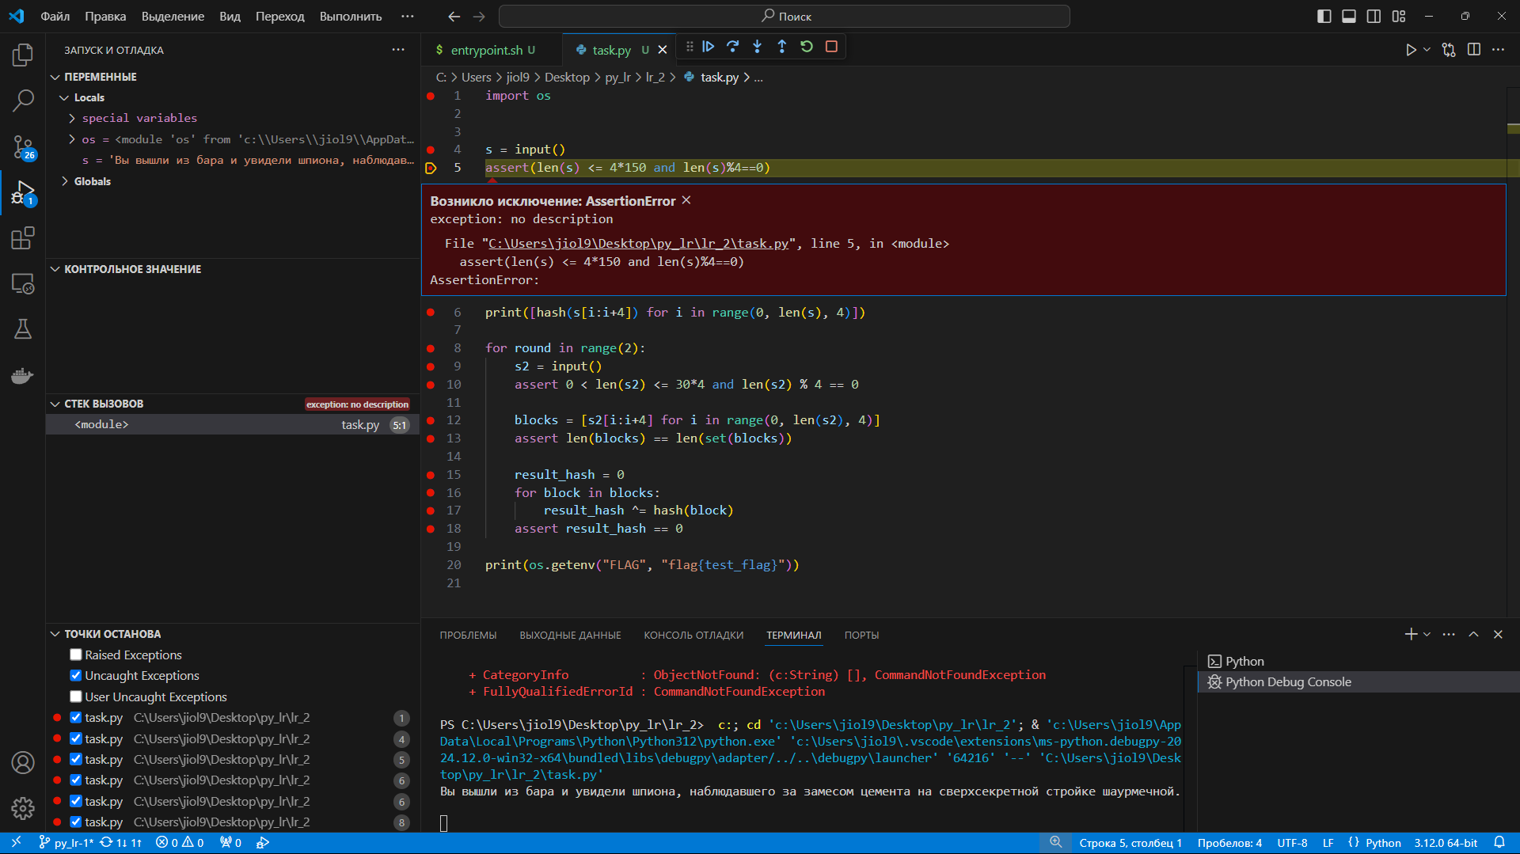Open the Выполнить menu
This screenshot has width=1520, height=854.
tap(351, 17)
